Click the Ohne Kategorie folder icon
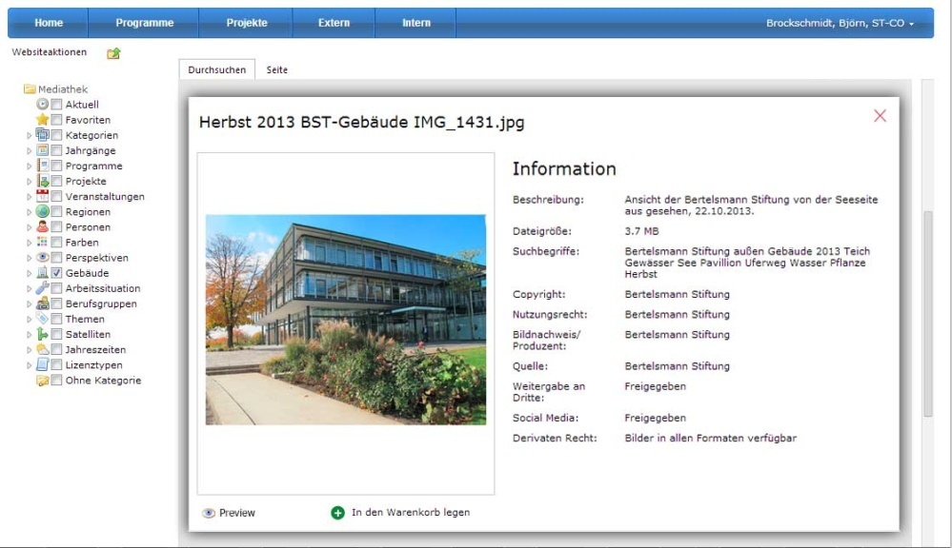This screenshot has height=548, width=952. coord(43,381)
